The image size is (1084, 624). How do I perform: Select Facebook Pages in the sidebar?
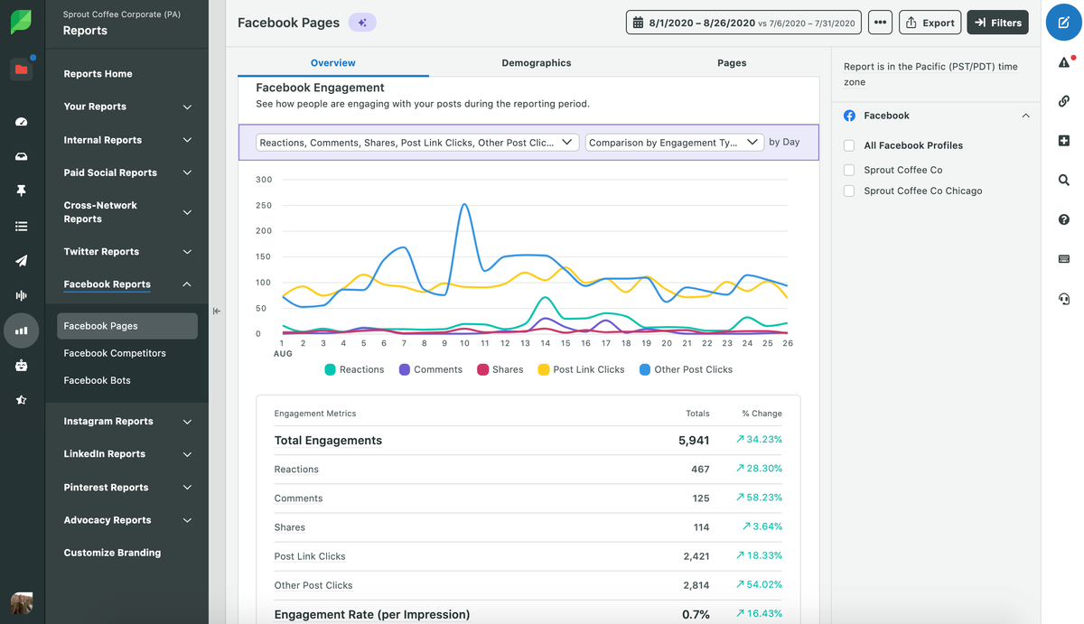coord(127,326)
